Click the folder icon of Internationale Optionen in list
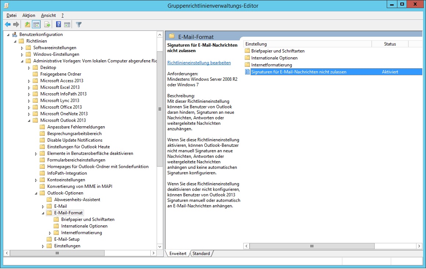The image size is (426, 269). [247, 58]
